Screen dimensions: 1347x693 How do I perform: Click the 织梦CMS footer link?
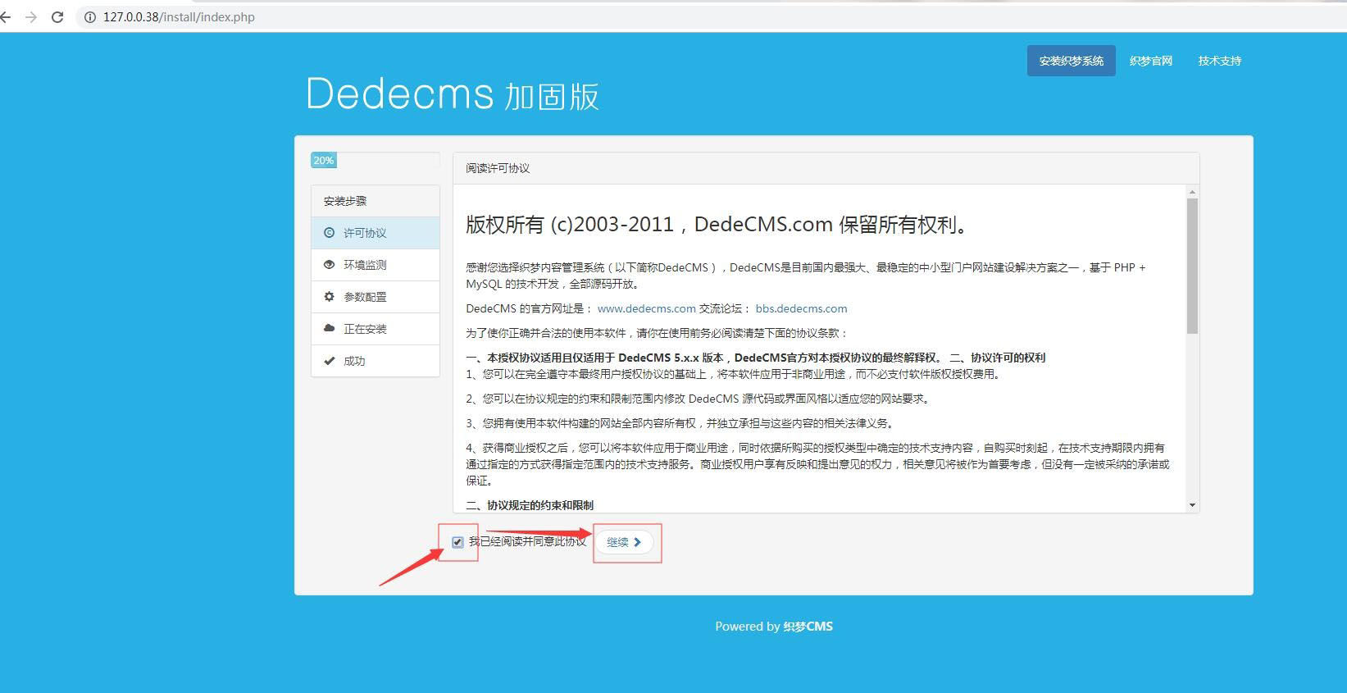tap(808, 627)
